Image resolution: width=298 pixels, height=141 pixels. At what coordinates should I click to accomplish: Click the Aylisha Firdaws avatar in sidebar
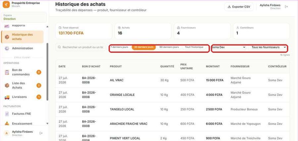point(7,133)
